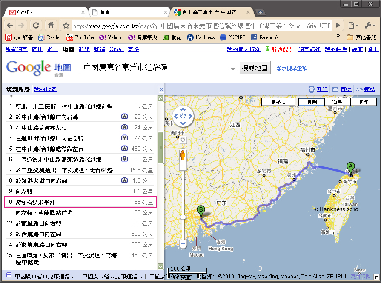The image size is (381, 283).
Task: Click the map zoom in plus button
Action: point(183,166)
